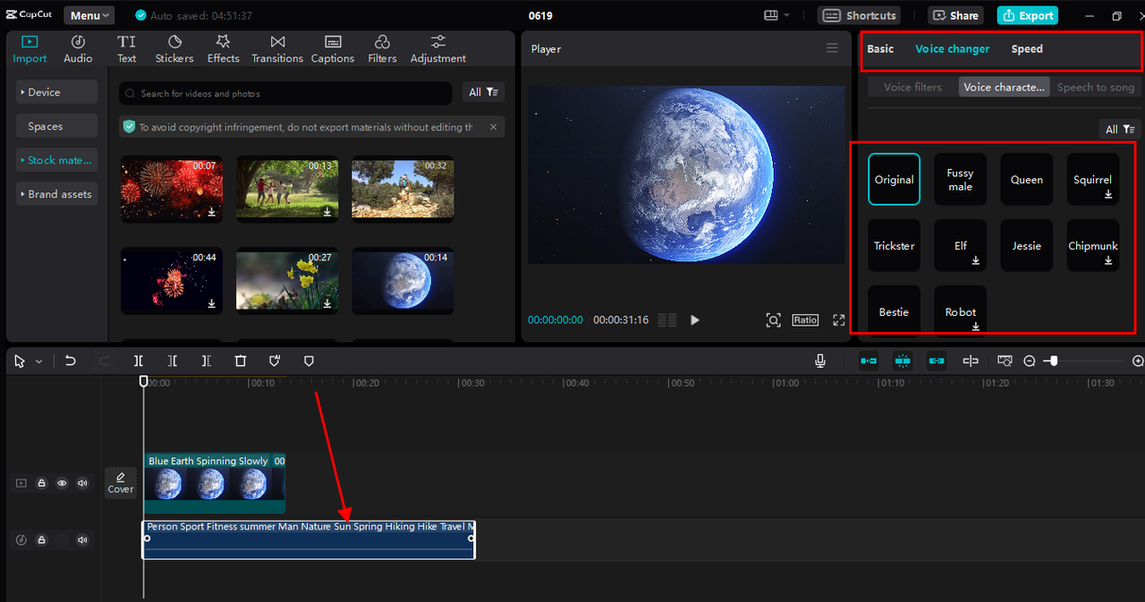The width and height of the screenshot is (1145, 602).
Task: Open the Transitions panel
Action: [x=277, y=49]
